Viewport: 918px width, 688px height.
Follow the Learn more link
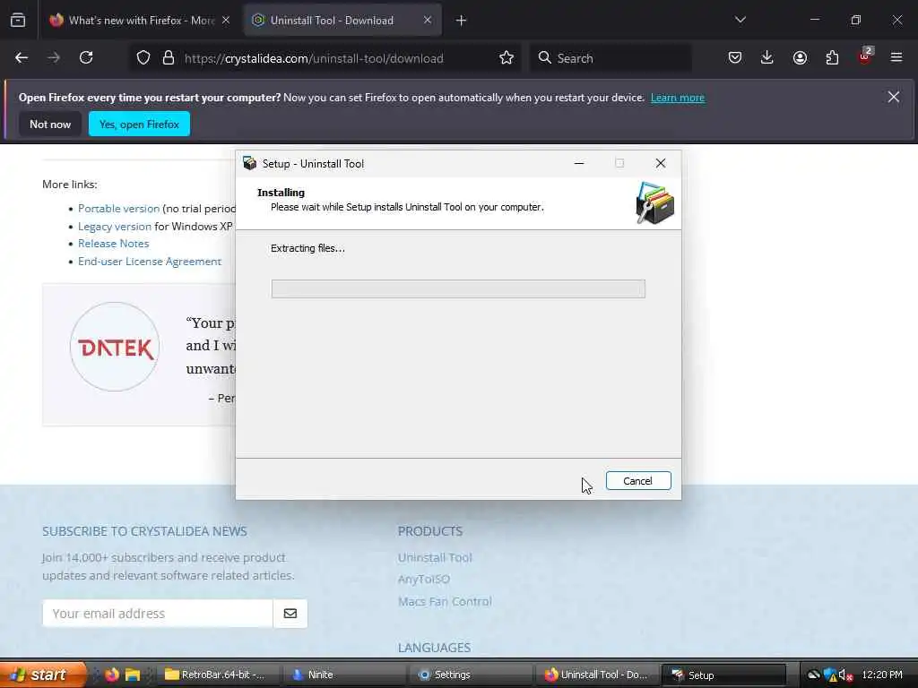678,98
